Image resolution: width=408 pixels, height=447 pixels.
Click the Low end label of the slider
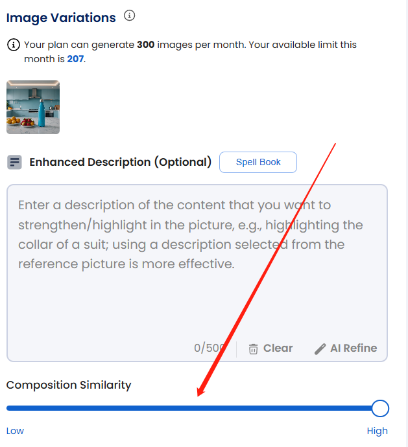(x=15, y=431)
